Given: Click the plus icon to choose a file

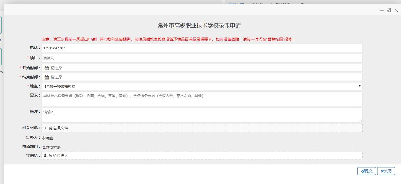Looking at the screenshot, I should click(x=45, y=128).
